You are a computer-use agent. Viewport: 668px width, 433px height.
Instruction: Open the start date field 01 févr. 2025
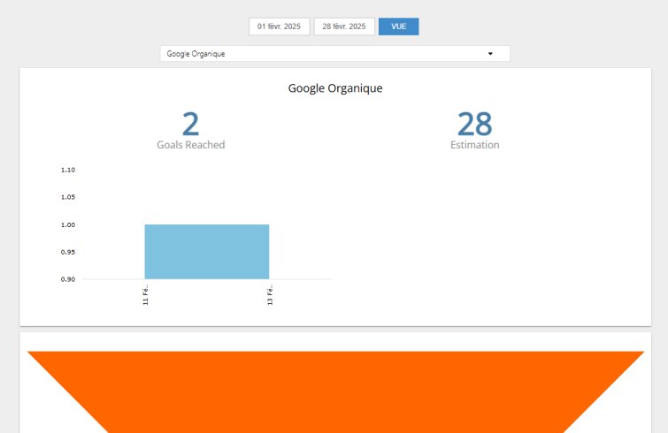pos(279,27)
